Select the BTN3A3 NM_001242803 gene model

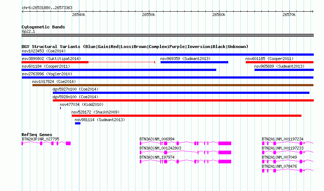coord(185,152)
